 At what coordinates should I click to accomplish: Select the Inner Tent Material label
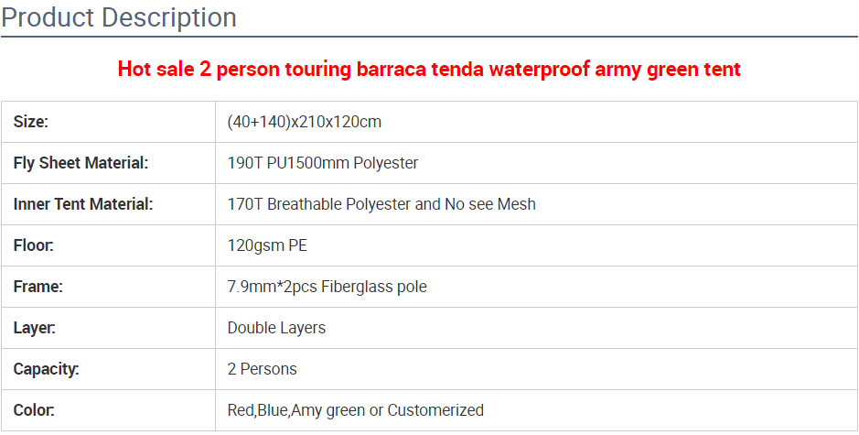[x=83, y=204]
